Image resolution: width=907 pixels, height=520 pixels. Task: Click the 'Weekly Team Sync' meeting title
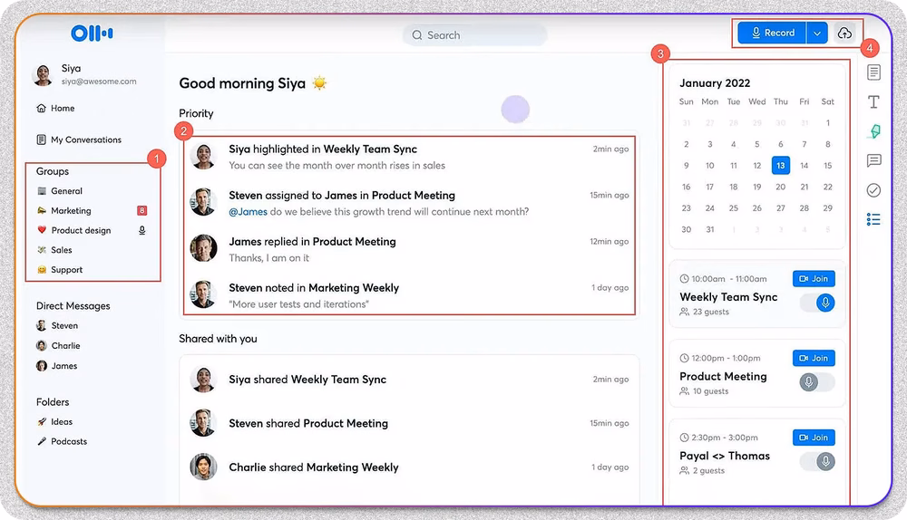click(728, 297)
